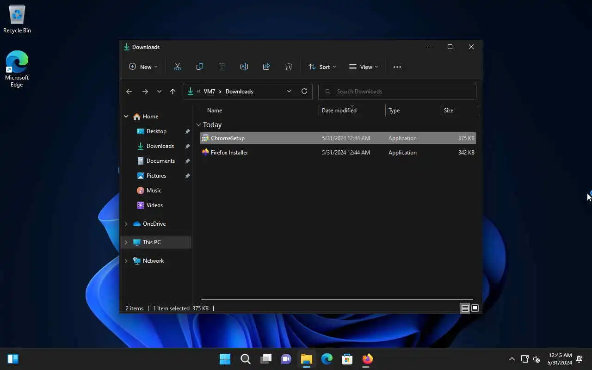Open taskbar Search icon
The height and width of the screenshot is (370, 592).
tap(246, 359)
